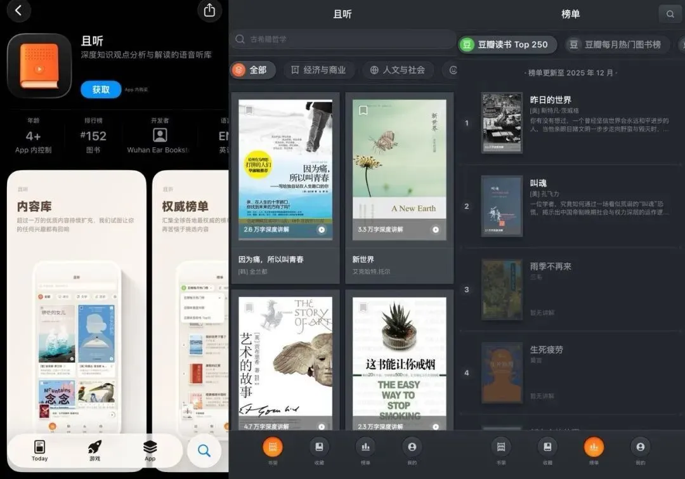Image resolution: width=685 pixels, height=479 pixels.
Task: Open the 游戏 rocket tab
Action: tap(95, 450)
